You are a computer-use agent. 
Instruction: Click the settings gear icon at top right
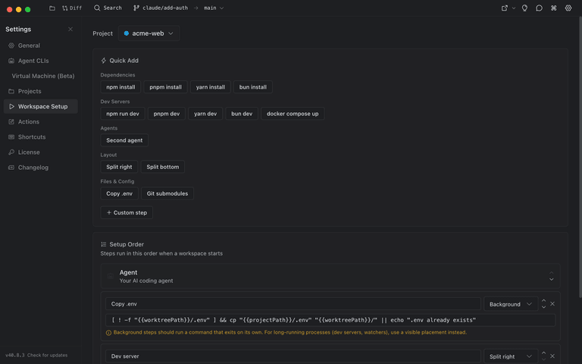(x=568, y=8)
